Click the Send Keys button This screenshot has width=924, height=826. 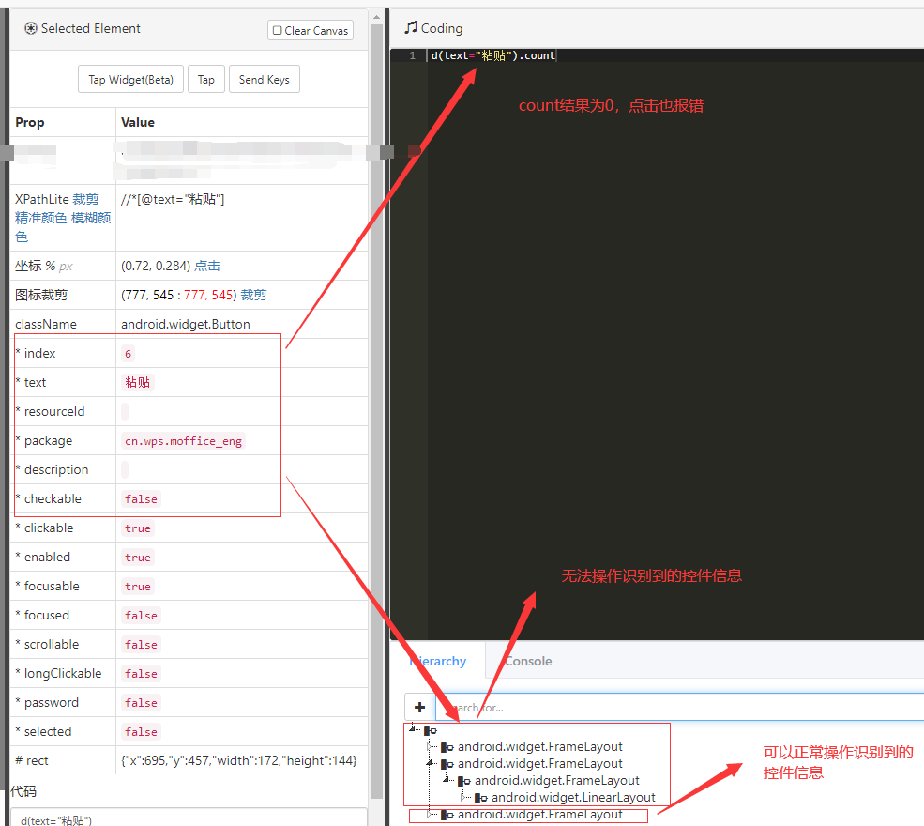pos(264,79)
